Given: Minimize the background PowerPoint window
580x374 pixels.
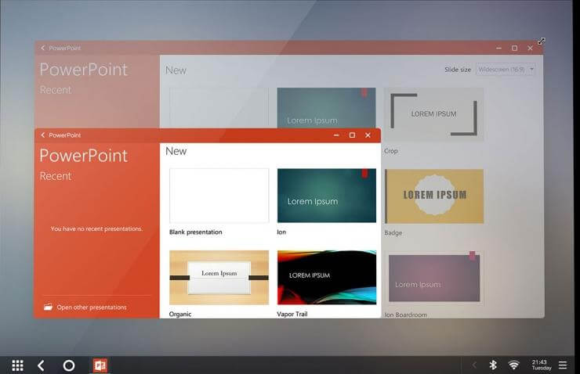Looking at the screenshot, I should (498, 48).
